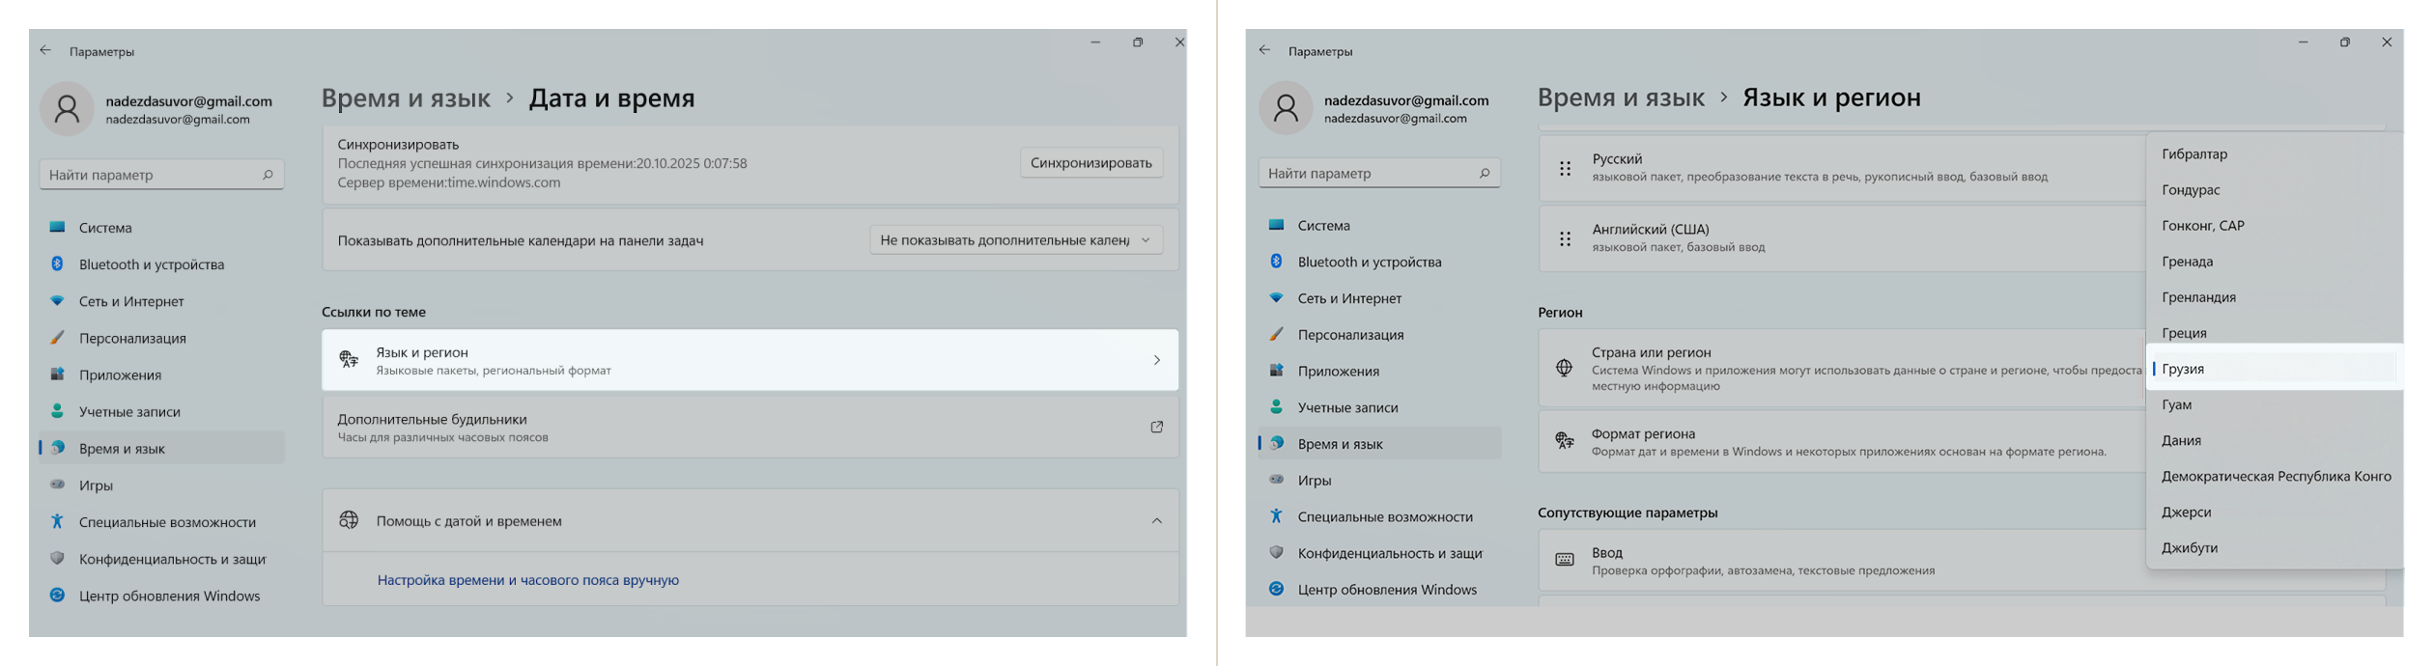Click drag handle next to Английский (США)
Image resolution: width=2434 pixels, height=666 pixels.
[x=1565, y=238]
